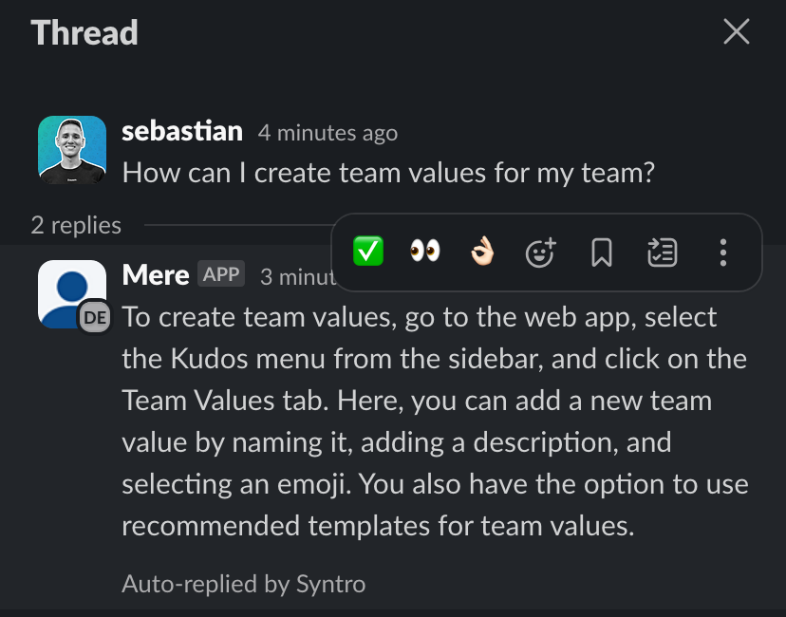The width and height of the screenshot is (786, 617).
Task: Click the DE badge on Mere's avatar
Action: point(95,317)
